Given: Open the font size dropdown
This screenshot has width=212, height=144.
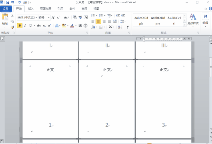Looking at the screenshot, I should click(49, 18).
